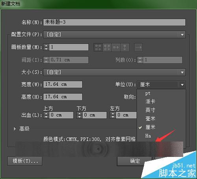Choose 英寸 from the units list

pos(161,110)
